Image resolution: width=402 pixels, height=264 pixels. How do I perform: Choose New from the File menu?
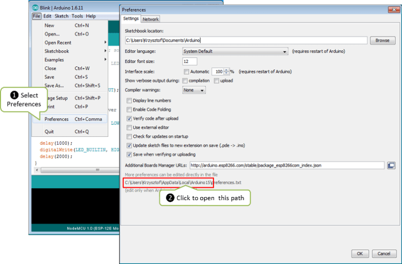click(70, 26)
